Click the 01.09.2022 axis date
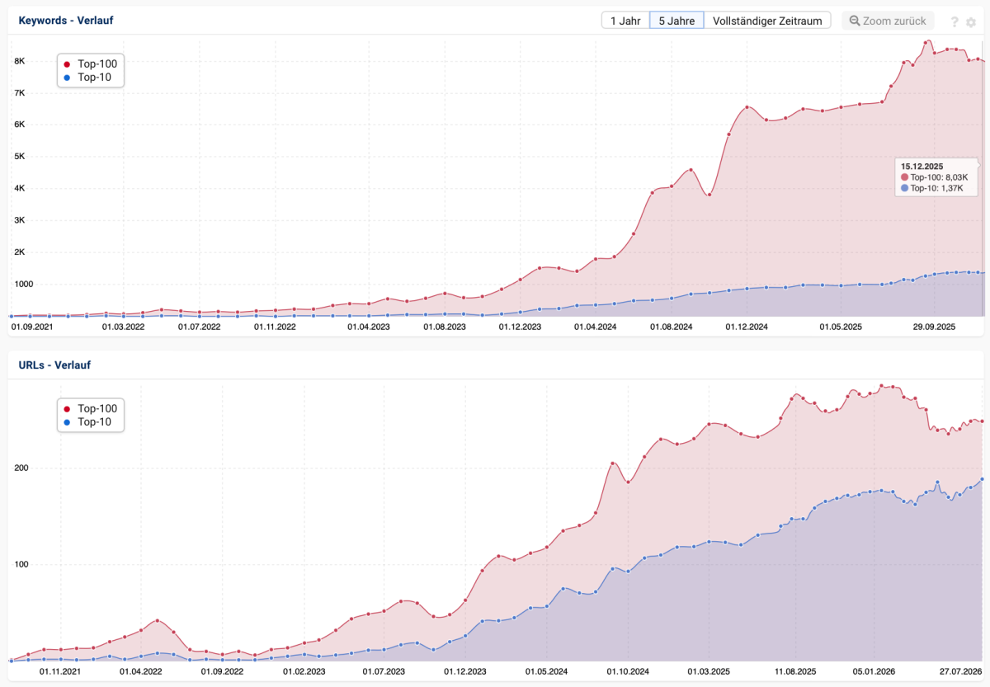 pos(223,671)
